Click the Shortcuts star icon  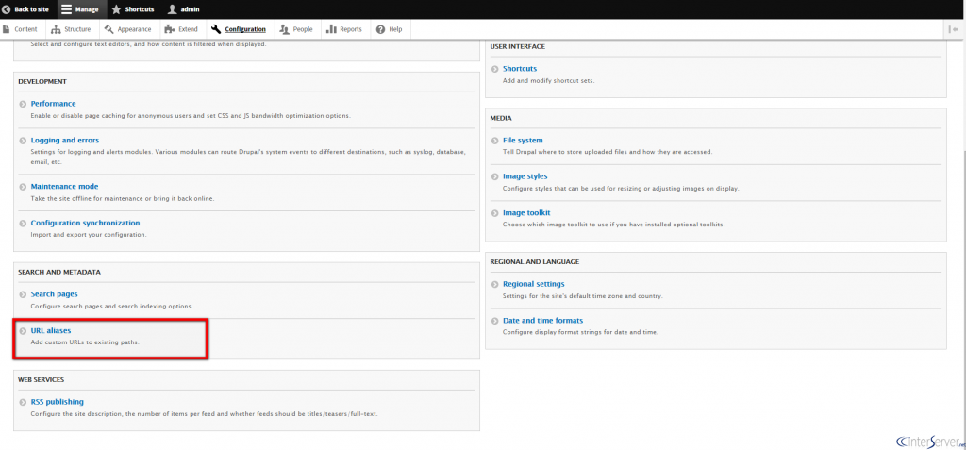(x=116, y=9)
